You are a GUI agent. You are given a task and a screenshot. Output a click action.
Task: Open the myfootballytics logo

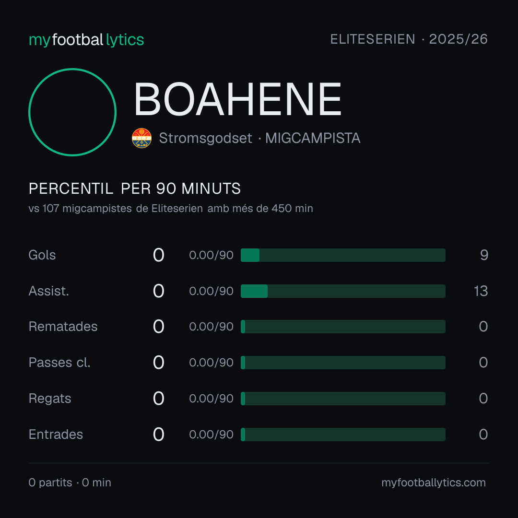click(x=86, y=40)
